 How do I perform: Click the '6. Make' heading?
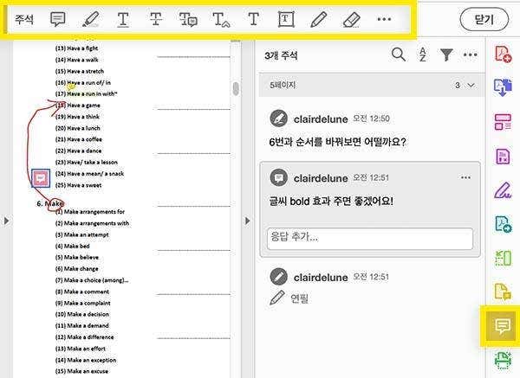[49, 203]
